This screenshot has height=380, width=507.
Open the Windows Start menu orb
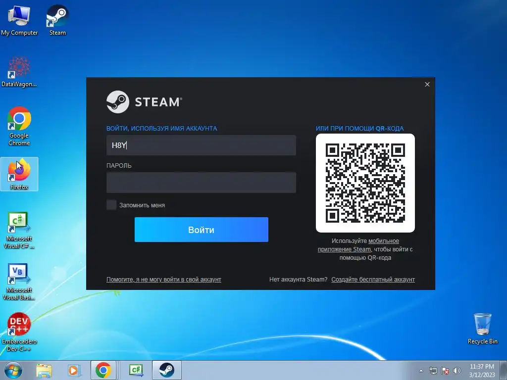13,370
